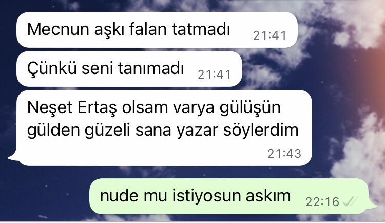This screenshot has width=385, height=223.
Task: Select the "Mecnun aşkı falan tatmadı" message bubble
Action: pos(157,30)
